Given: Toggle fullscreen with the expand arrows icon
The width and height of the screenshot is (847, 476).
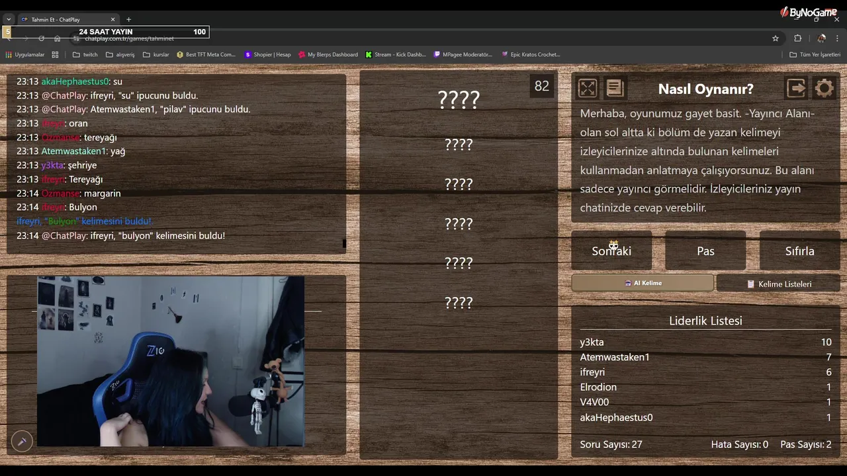Looking at the screenshot, I should tap(587, 88).
